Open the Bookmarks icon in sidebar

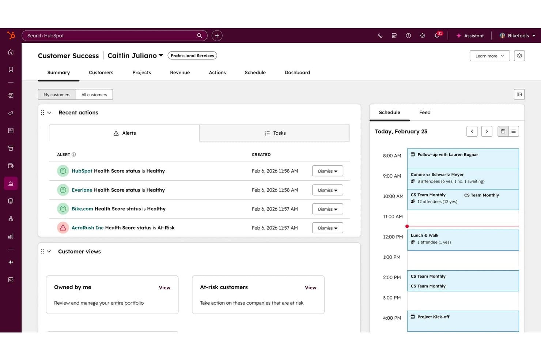[11, 69]
